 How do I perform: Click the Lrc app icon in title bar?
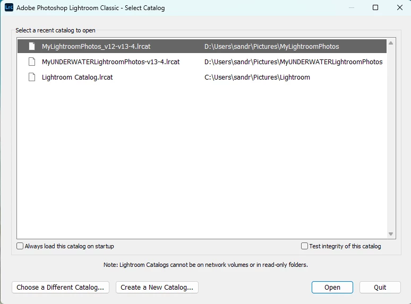(9, 7)
